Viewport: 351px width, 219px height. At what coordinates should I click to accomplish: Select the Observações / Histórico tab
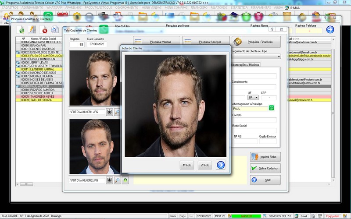click(245, 64)
